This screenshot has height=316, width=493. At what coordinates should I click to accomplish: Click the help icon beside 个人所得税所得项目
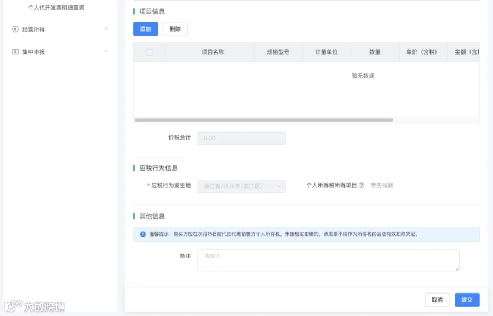362,185
